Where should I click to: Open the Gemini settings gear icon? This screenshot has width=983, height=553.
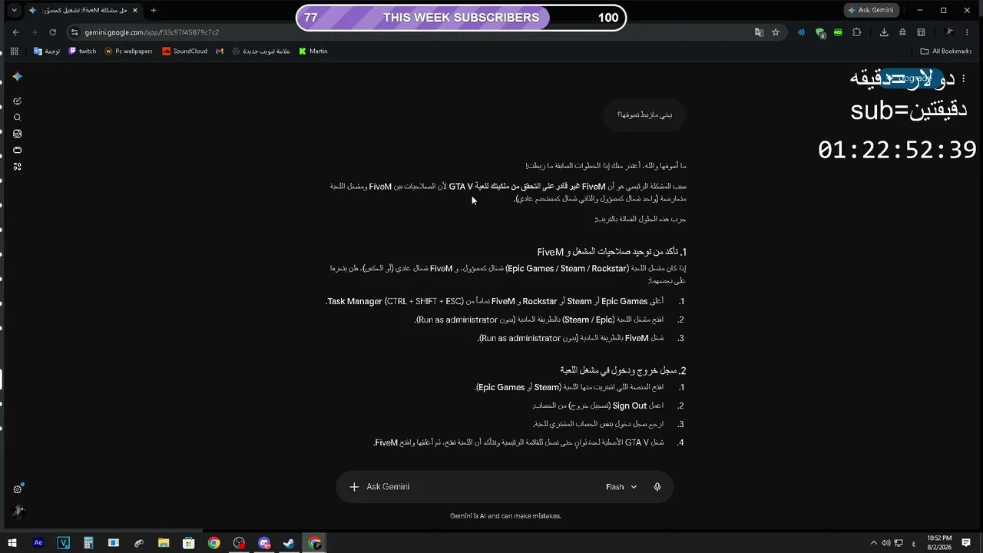pos(18,489)
